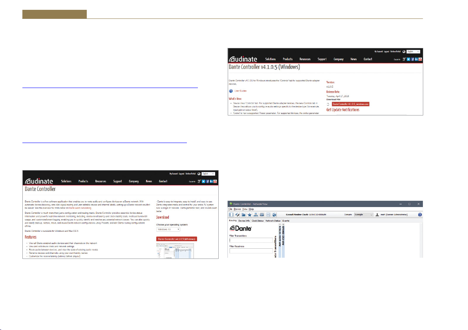Viewport: 468px width, 330px height.
Task: Click Twitter icon on Dante Controller download page
Action: [x=203, y=181]
